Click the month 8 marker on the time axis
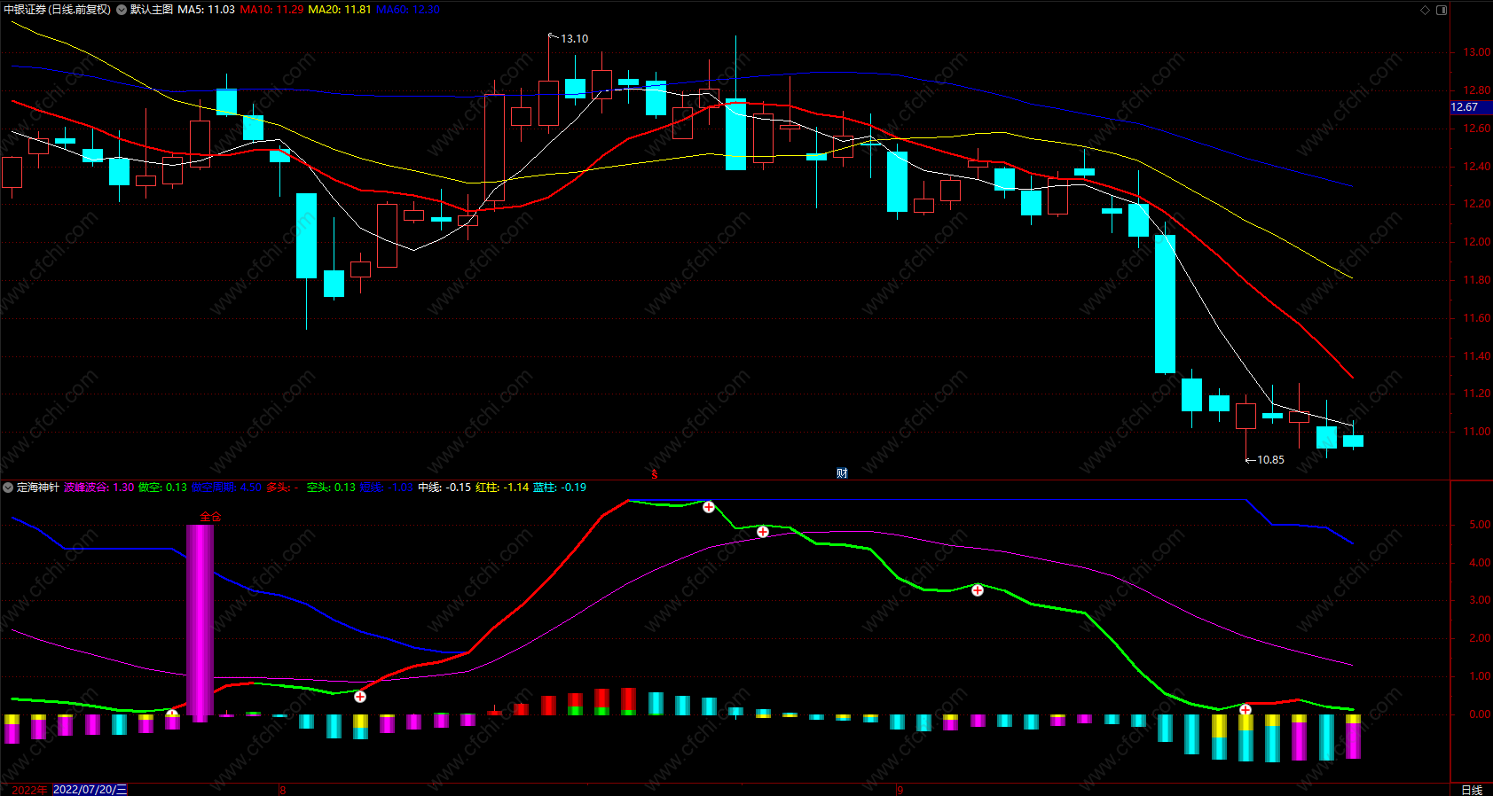 283,790
